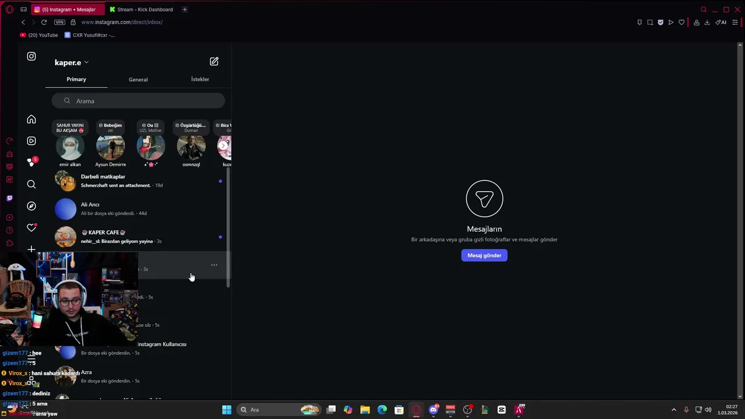This screenshot has width=745, height=419.
Task: Open the ad blocker shield icon
Action: coord(661,22)
